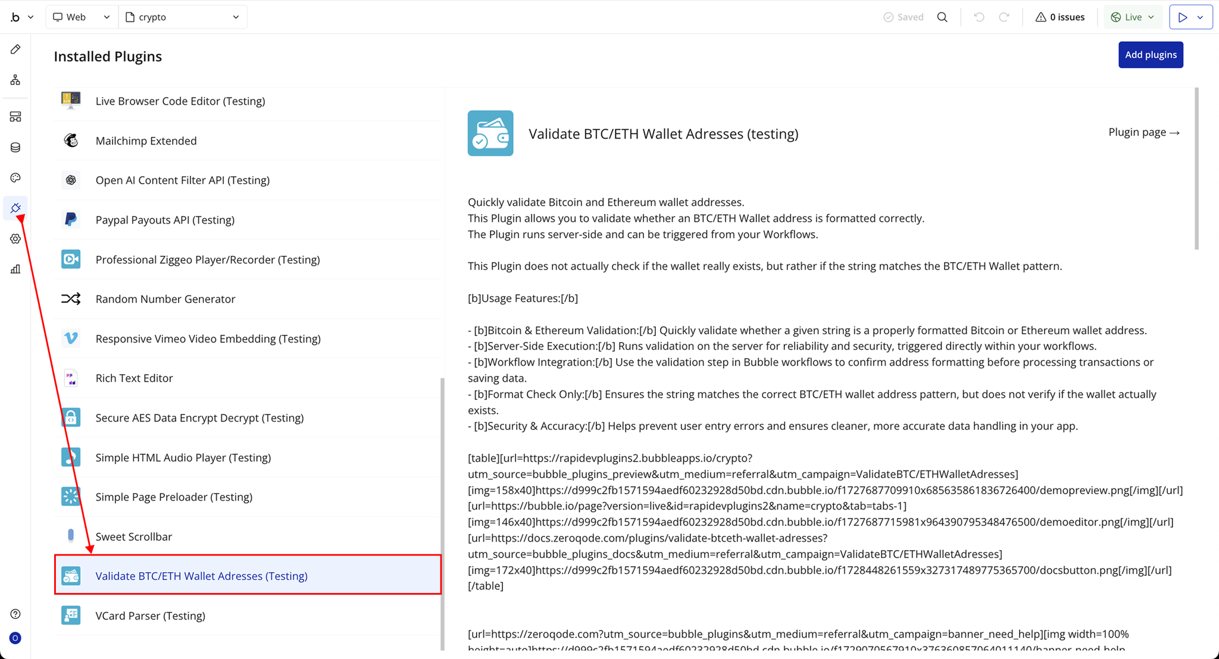Open the Data tab database icon
This screenshot has width=1219, height=659.
click(15, 148)
